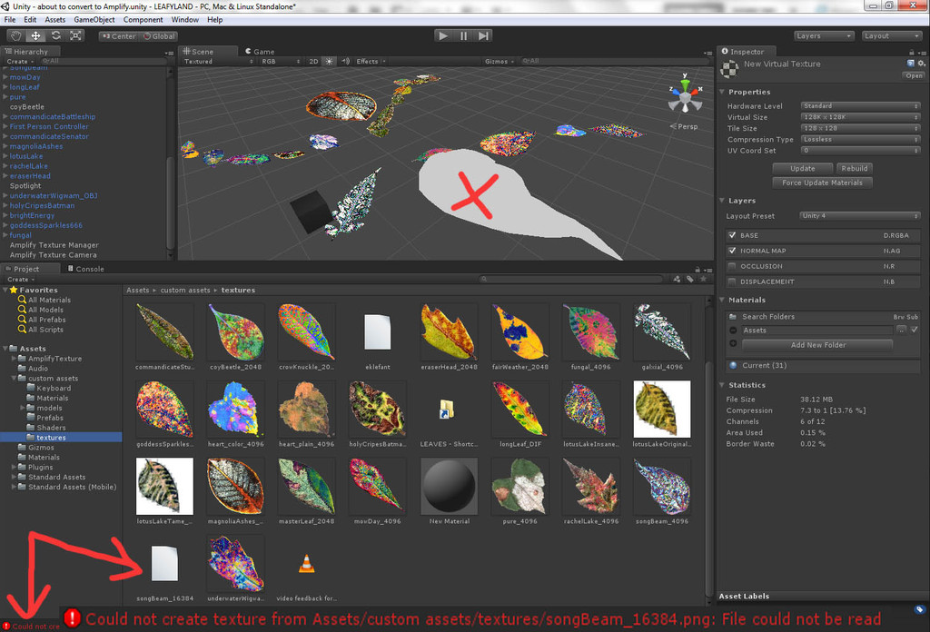Collapse the custom assets folder tree

(x=15, y=379)
